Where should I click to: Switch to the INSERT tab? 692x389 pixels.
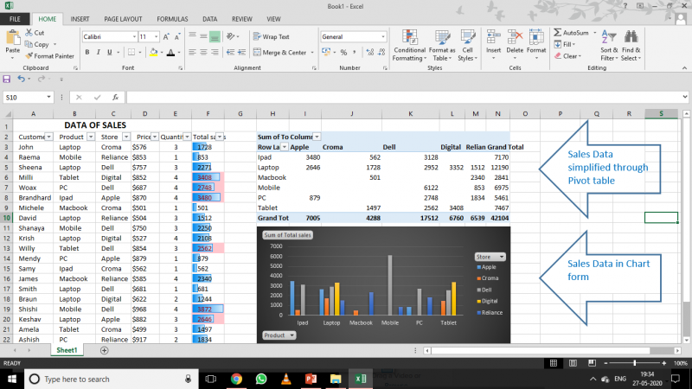click(80, 19)
